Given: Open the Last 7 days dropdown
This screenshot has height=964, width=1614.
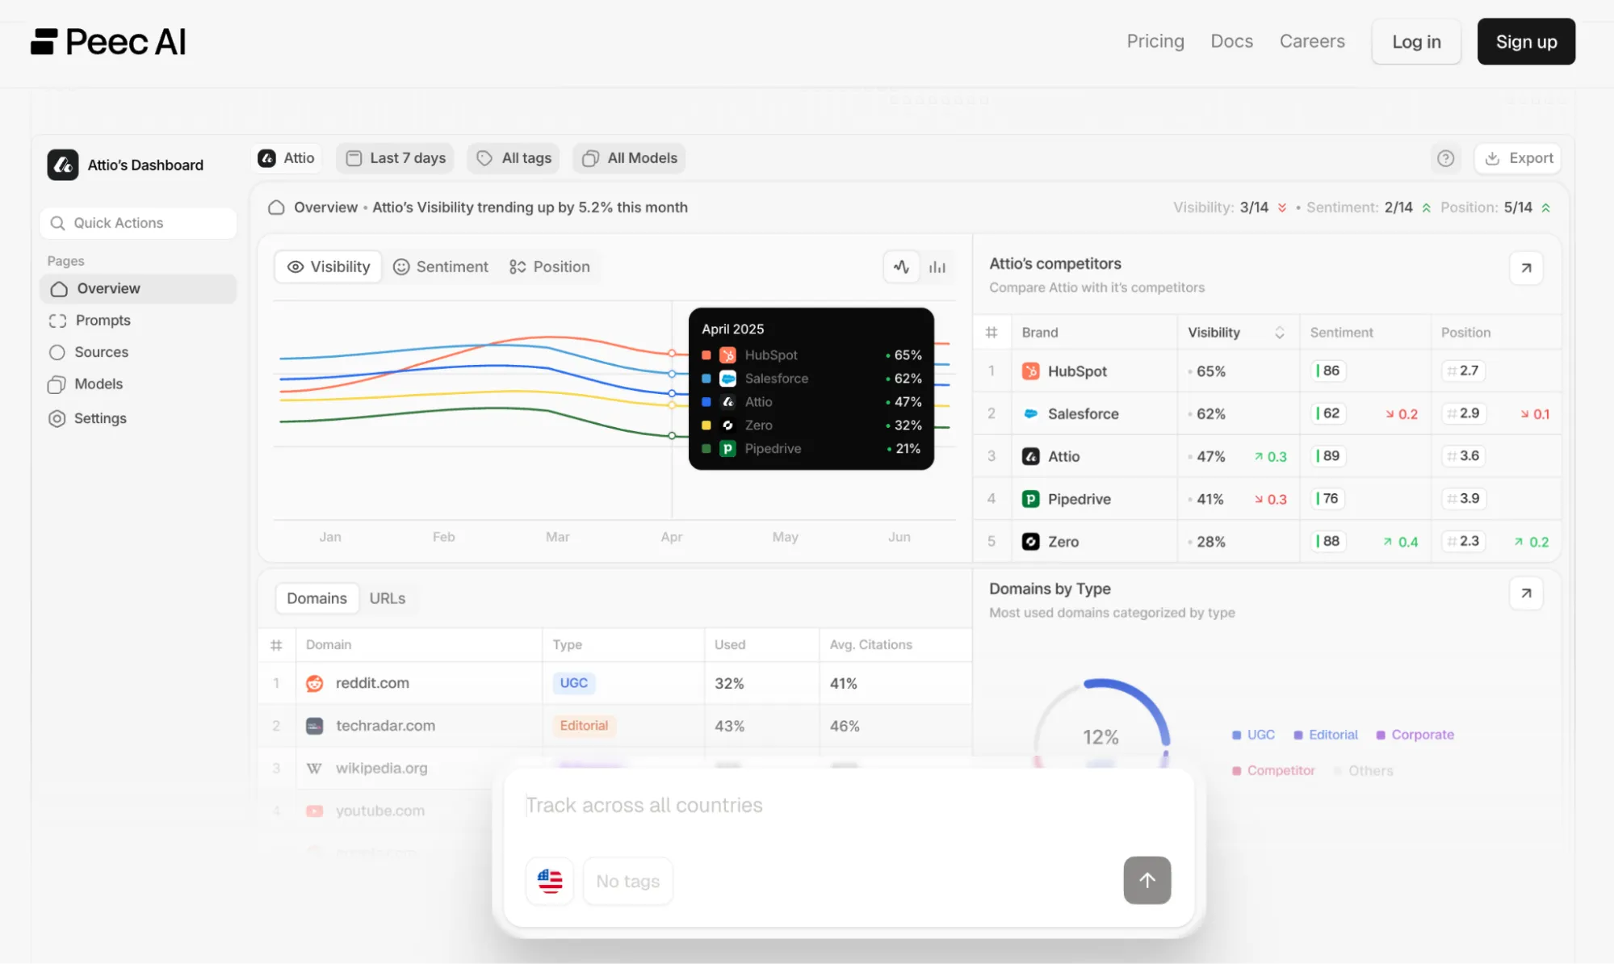Looking at the screenshot, I should click(395, 158).
